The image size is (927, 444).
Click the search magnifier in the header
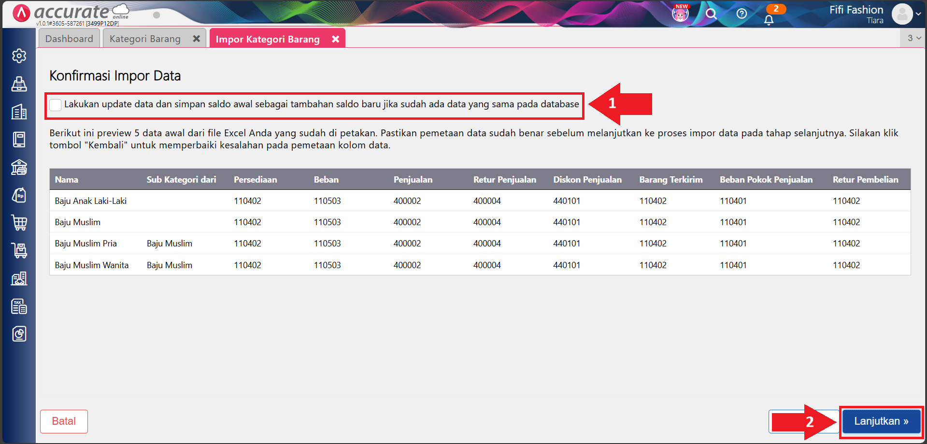[x=711, y=14]
